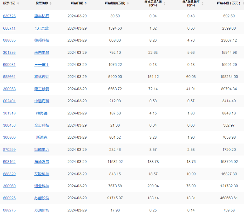This screenshot has width=244, height=213.
Task: Open stock code link 603162
Action: [9, 162]
